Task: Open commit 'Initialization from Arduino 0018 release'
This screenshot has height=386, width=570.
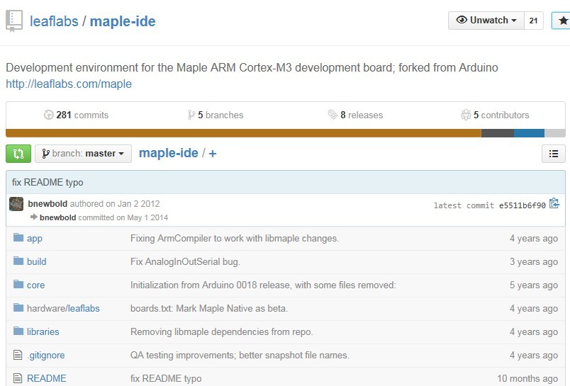Action: click(263, 285)
